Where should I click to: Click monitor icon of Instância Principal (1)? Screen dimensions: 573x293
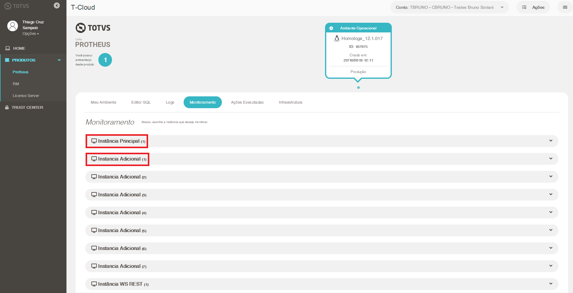pos(94,141)
